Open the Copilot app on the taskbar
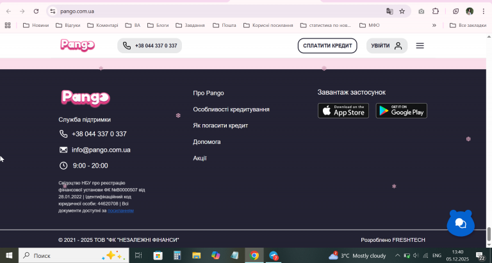The width and height of the screenshot is (492, 263). coord(215,255)
